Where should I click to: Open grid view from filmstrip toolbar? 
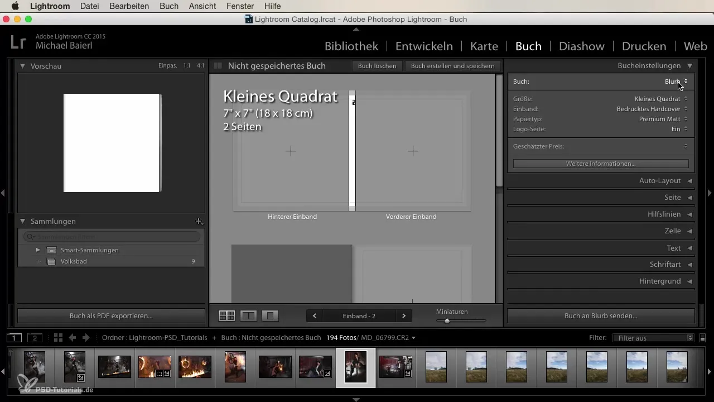[x=58, y=338]
